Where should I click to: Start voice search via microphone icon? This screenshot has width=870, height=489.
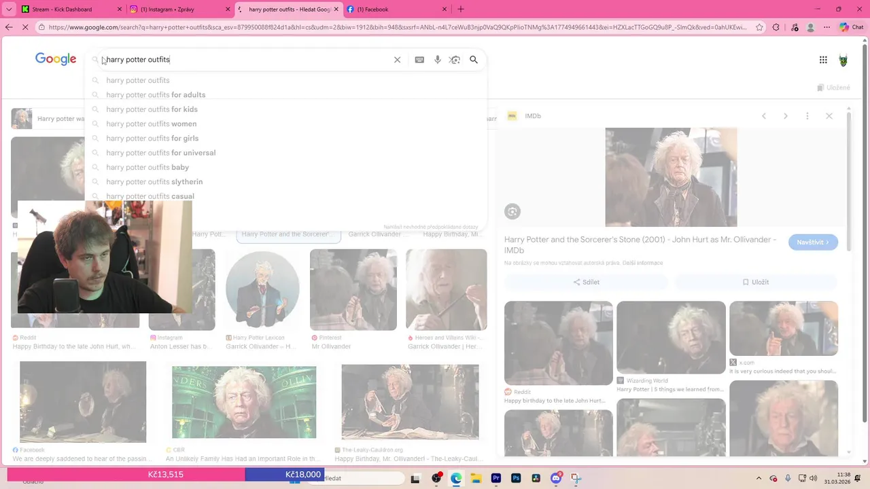click(438, 60)
